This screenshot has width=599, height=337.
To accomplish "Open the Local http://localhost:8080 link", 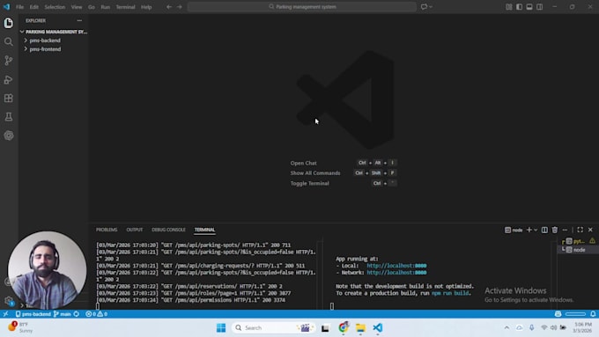I will [x=396, y=266].
